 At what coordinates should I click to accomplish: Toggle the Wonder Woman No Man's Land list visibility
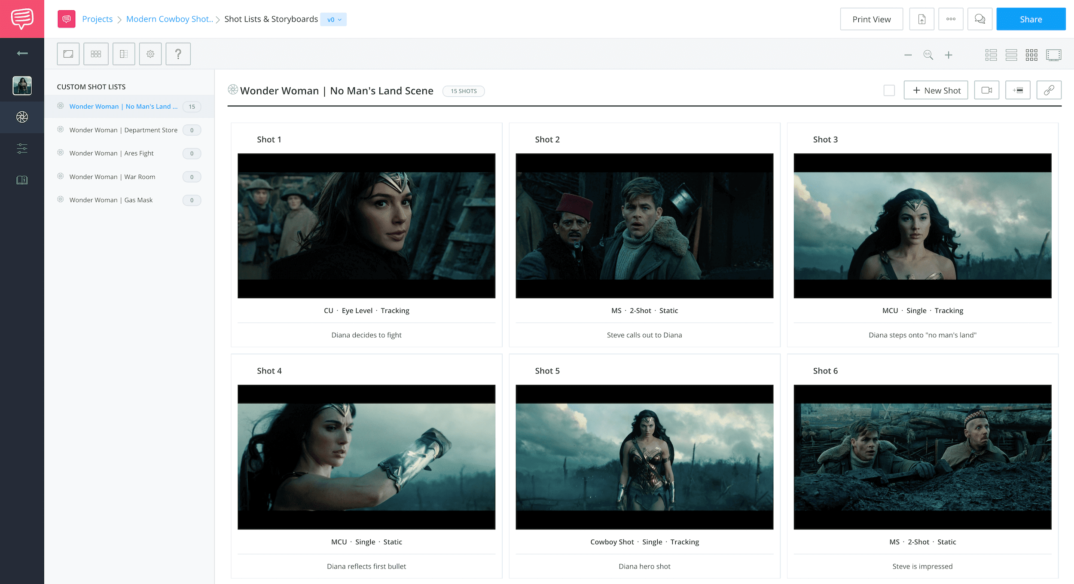pyautogui.click(x=61, y=107)
